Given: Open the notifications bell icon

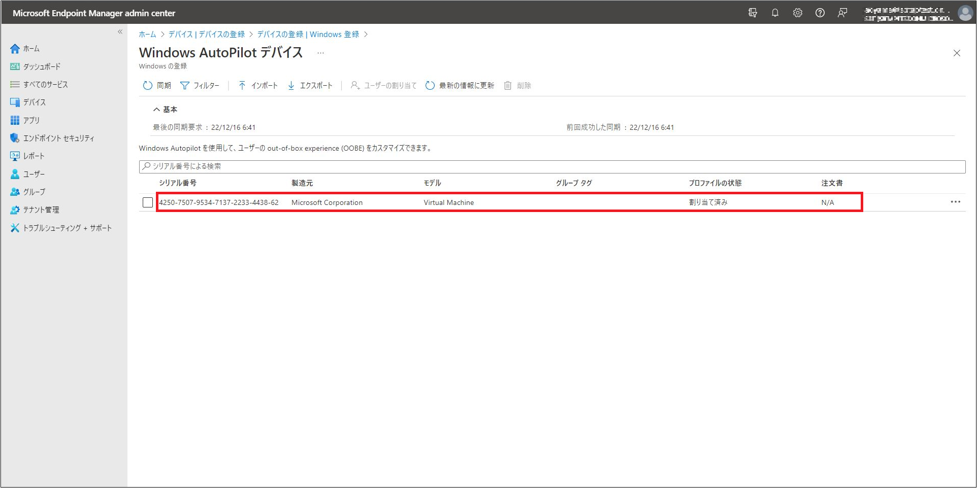Looking at the screenshot, I should point(775,13).
